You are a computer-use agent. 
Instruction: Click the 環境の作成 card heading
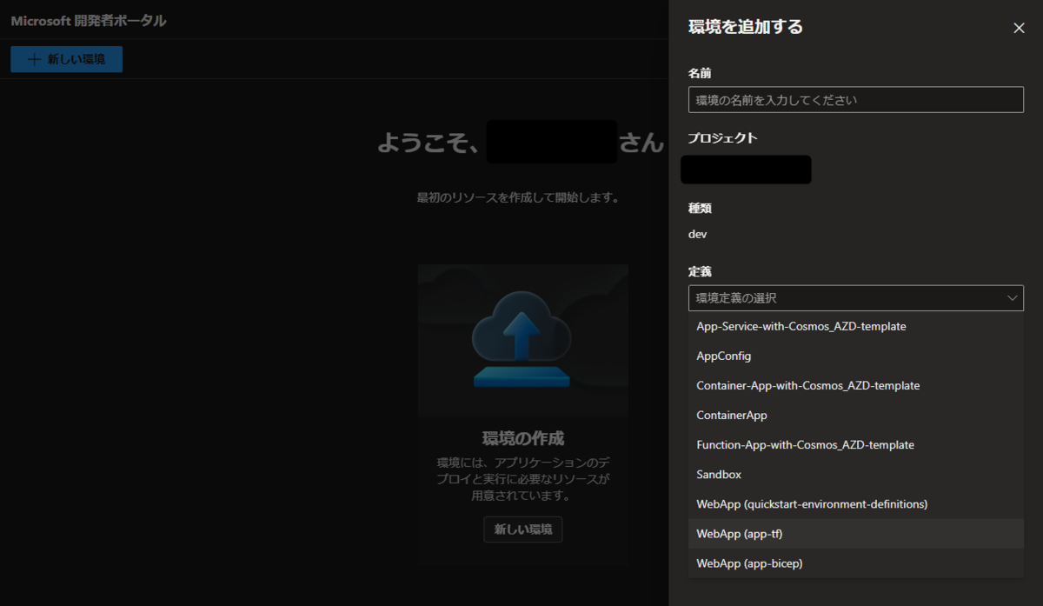tap(523, 437)
